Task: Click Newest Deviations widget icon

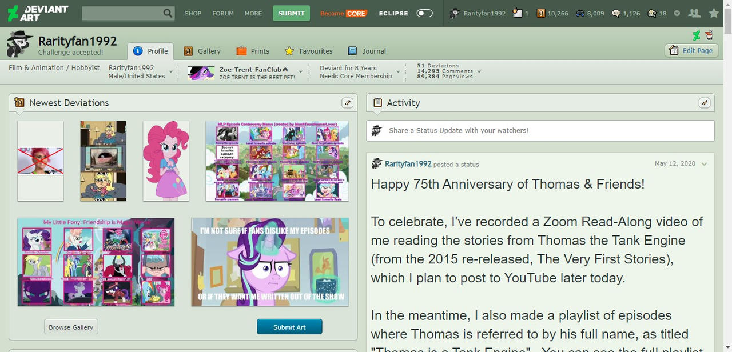Action: [x=19, y=103]
